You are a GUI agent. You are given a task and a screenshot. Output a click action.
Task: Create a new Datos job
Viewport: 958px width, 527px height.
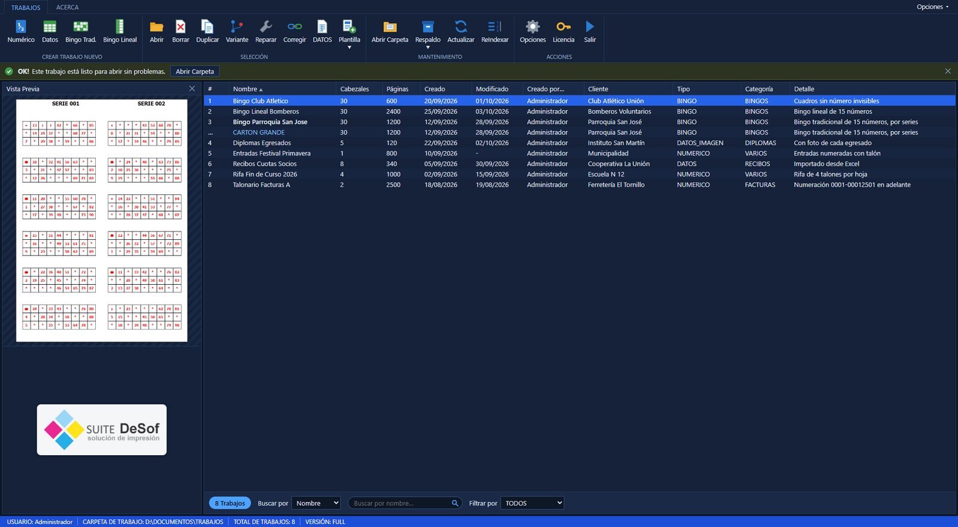pos(50,31)
